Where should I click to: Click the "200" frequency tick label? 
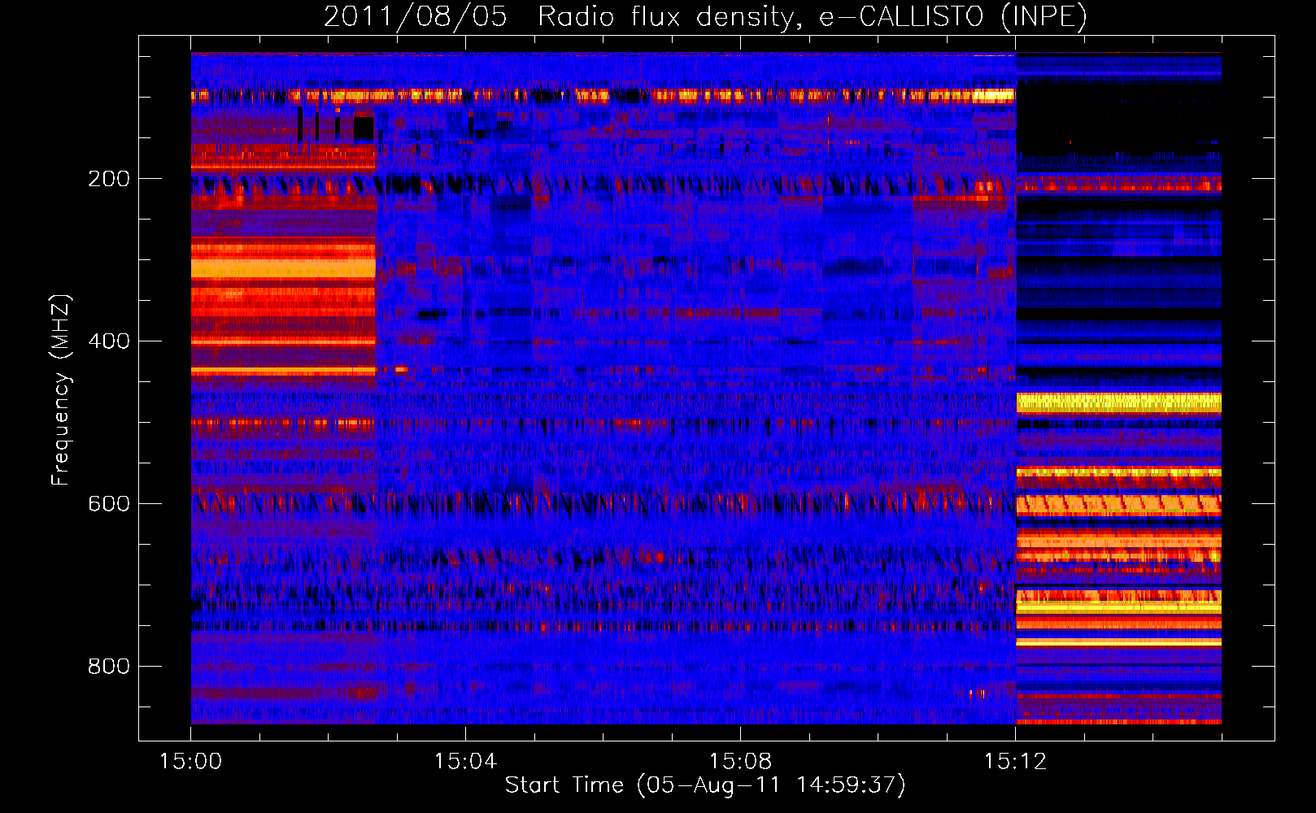click(109, 179)
